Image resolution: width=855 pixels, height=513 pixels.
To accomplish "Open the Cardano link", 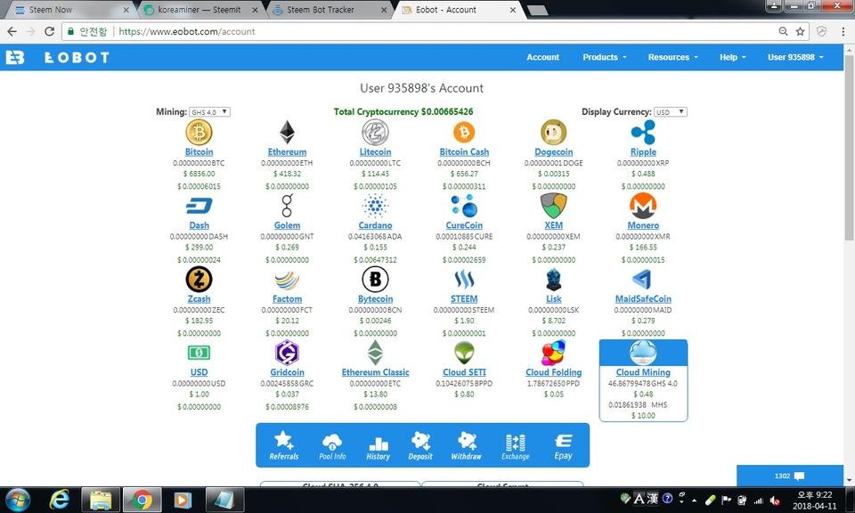I will click(375, 225).
